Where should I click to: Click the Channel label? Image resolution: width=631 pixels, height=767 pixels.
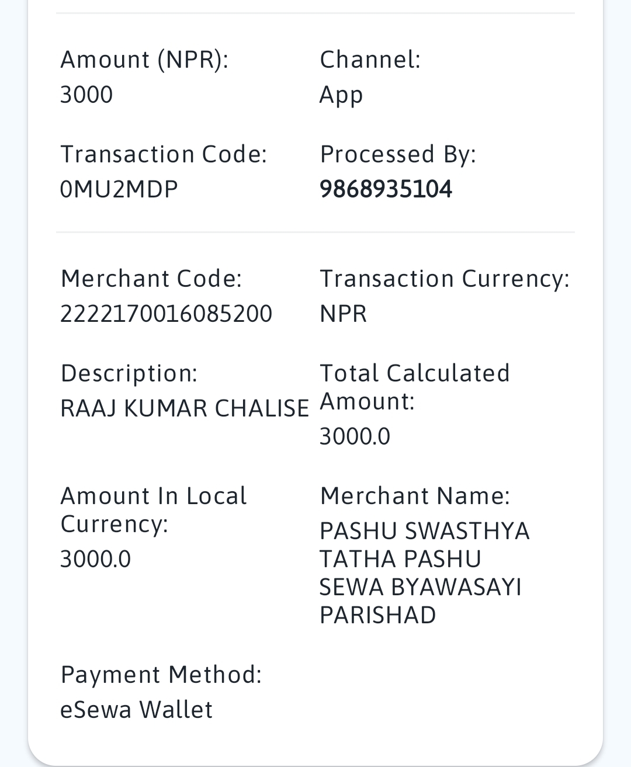pyautogui.click(x=370, y=60)
